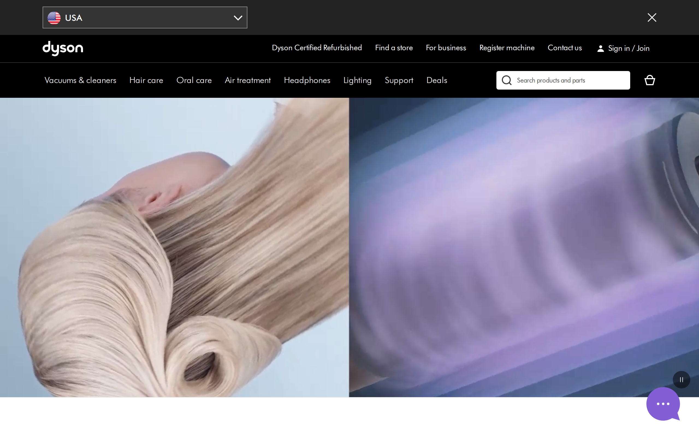Open the Contact us link

click(564, 48)
